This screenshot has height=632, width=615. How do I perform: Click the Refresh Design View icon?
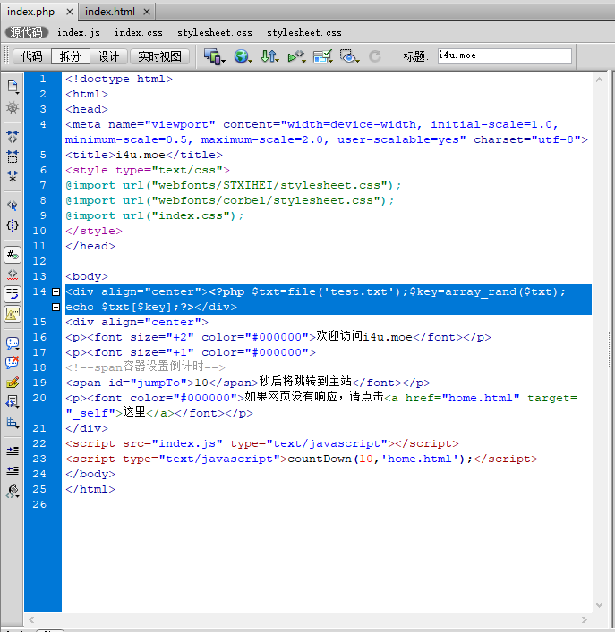coord(375,56)
